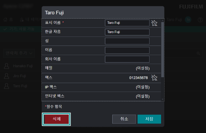Click the 취소 cancel button
The image size is (206, 133).
click(x=124, y=119)
